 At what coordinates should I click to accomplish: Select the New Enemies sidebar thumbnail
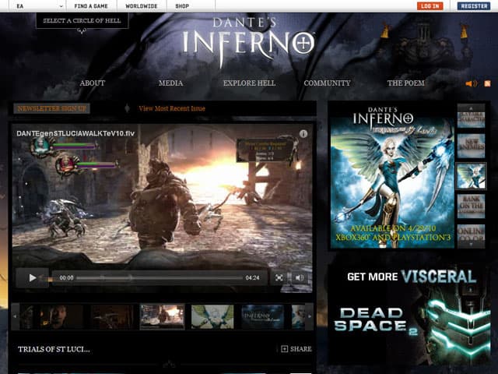[x=470, y=146]
